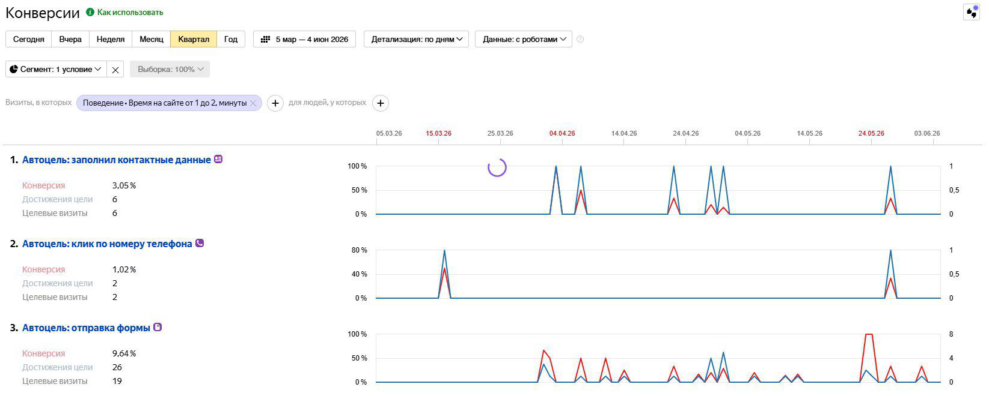The width and height of the screenshot is (989, 396).
Task: Select the Неделя period tab
Action: (111, 39)
